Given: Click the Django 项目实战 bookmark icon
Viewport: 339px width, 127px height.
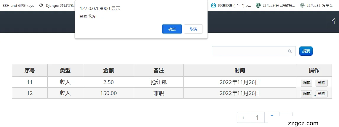Looking at the screenshot, I should 41,5.
